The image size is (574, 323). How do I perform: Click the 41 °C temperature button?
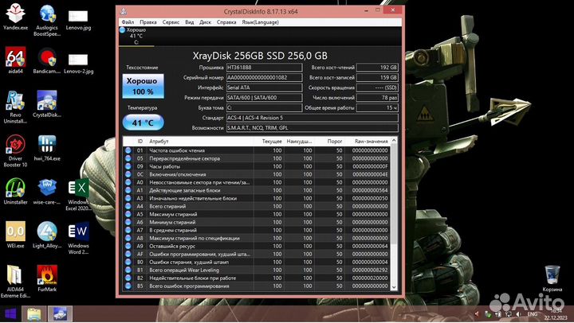click(143, 123)
